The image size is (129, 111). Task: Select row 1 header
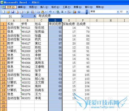[x=4, y=24]
